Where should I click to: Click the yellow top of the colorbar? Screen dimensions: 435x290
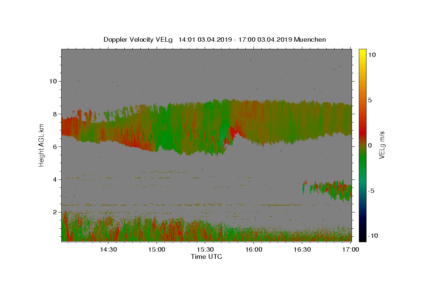click(x=362, y=54)
